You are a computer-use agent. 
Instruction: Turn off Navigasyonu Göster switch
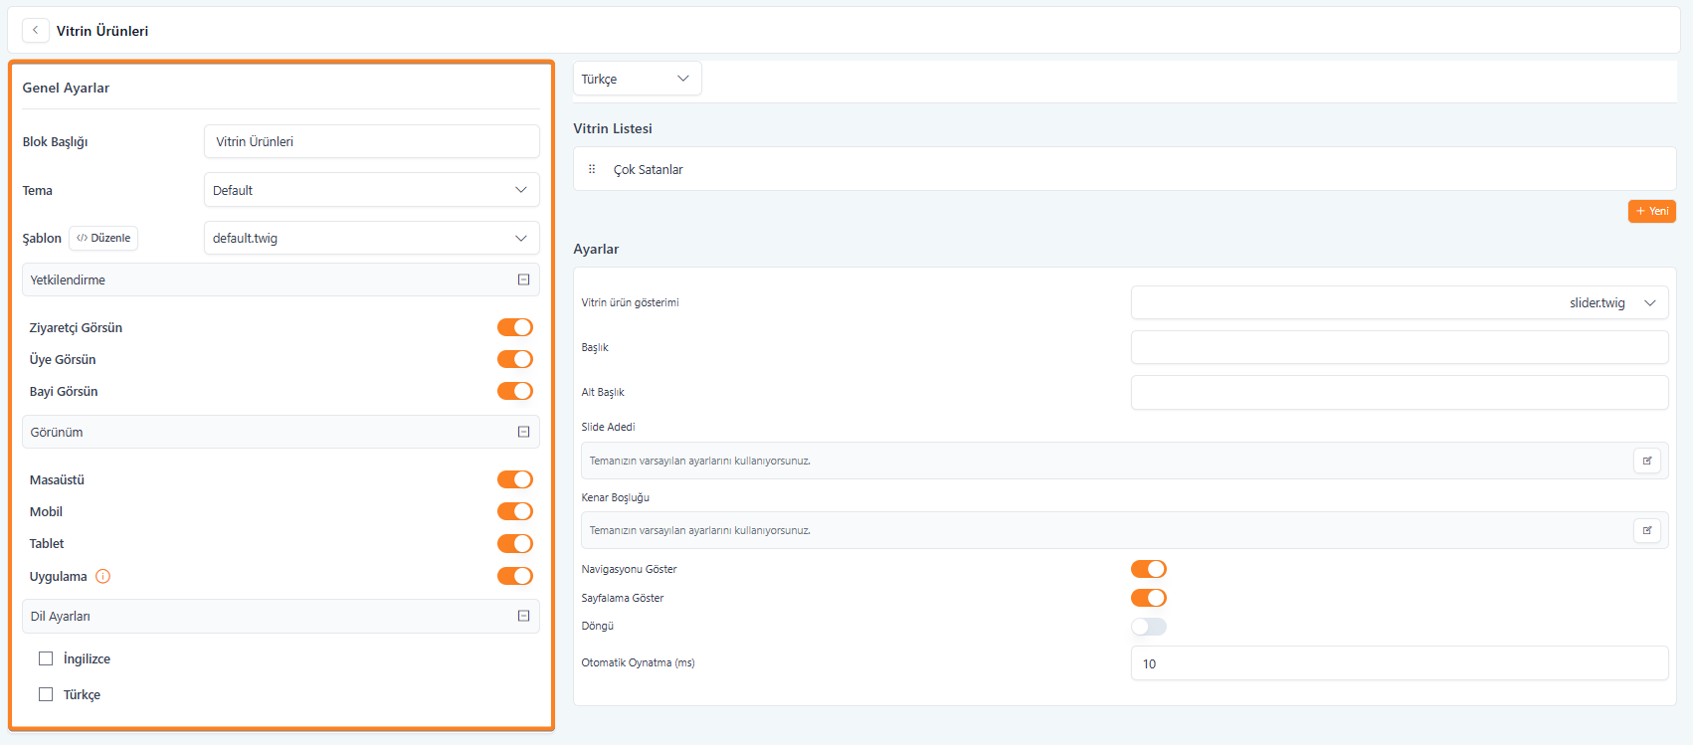click(x=1149, y=569)
